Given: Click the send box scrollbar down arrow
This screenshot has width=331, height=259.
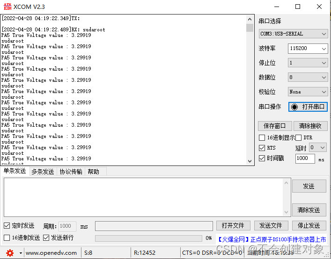Looking at the screenshot, I should pos(286,212).
